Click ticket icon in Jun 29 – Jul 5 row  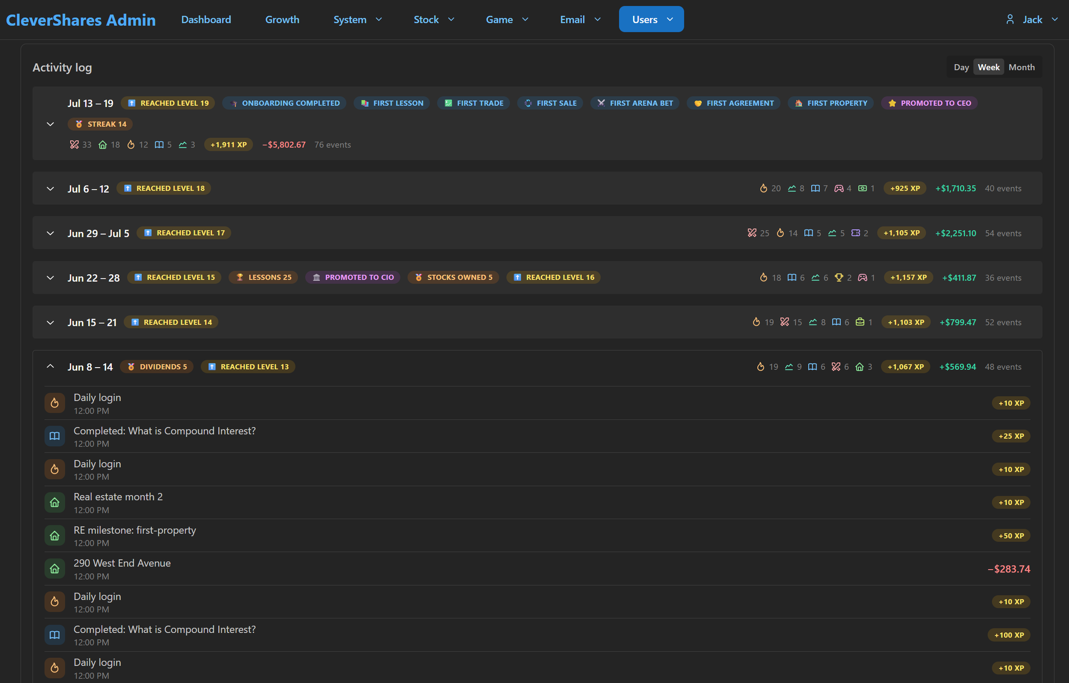[856, 233]
